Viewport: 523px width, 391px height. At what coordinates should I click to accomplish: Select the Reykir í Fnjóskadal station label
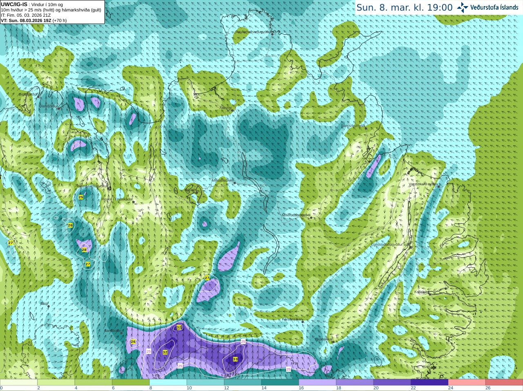point(117,199)
